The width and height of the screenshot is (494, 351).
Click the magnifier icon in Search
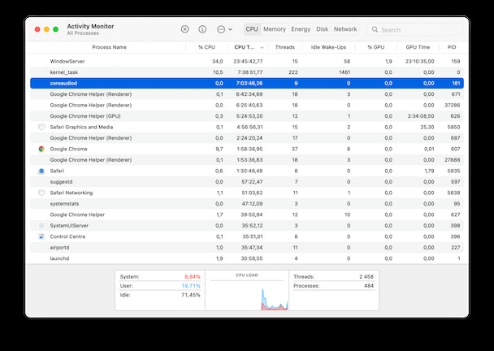coord(375,29)
